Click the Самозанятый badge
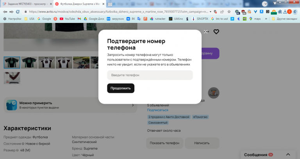Image resolution: width=300 pixels, height=159 pixels. (x=158, y=122)
